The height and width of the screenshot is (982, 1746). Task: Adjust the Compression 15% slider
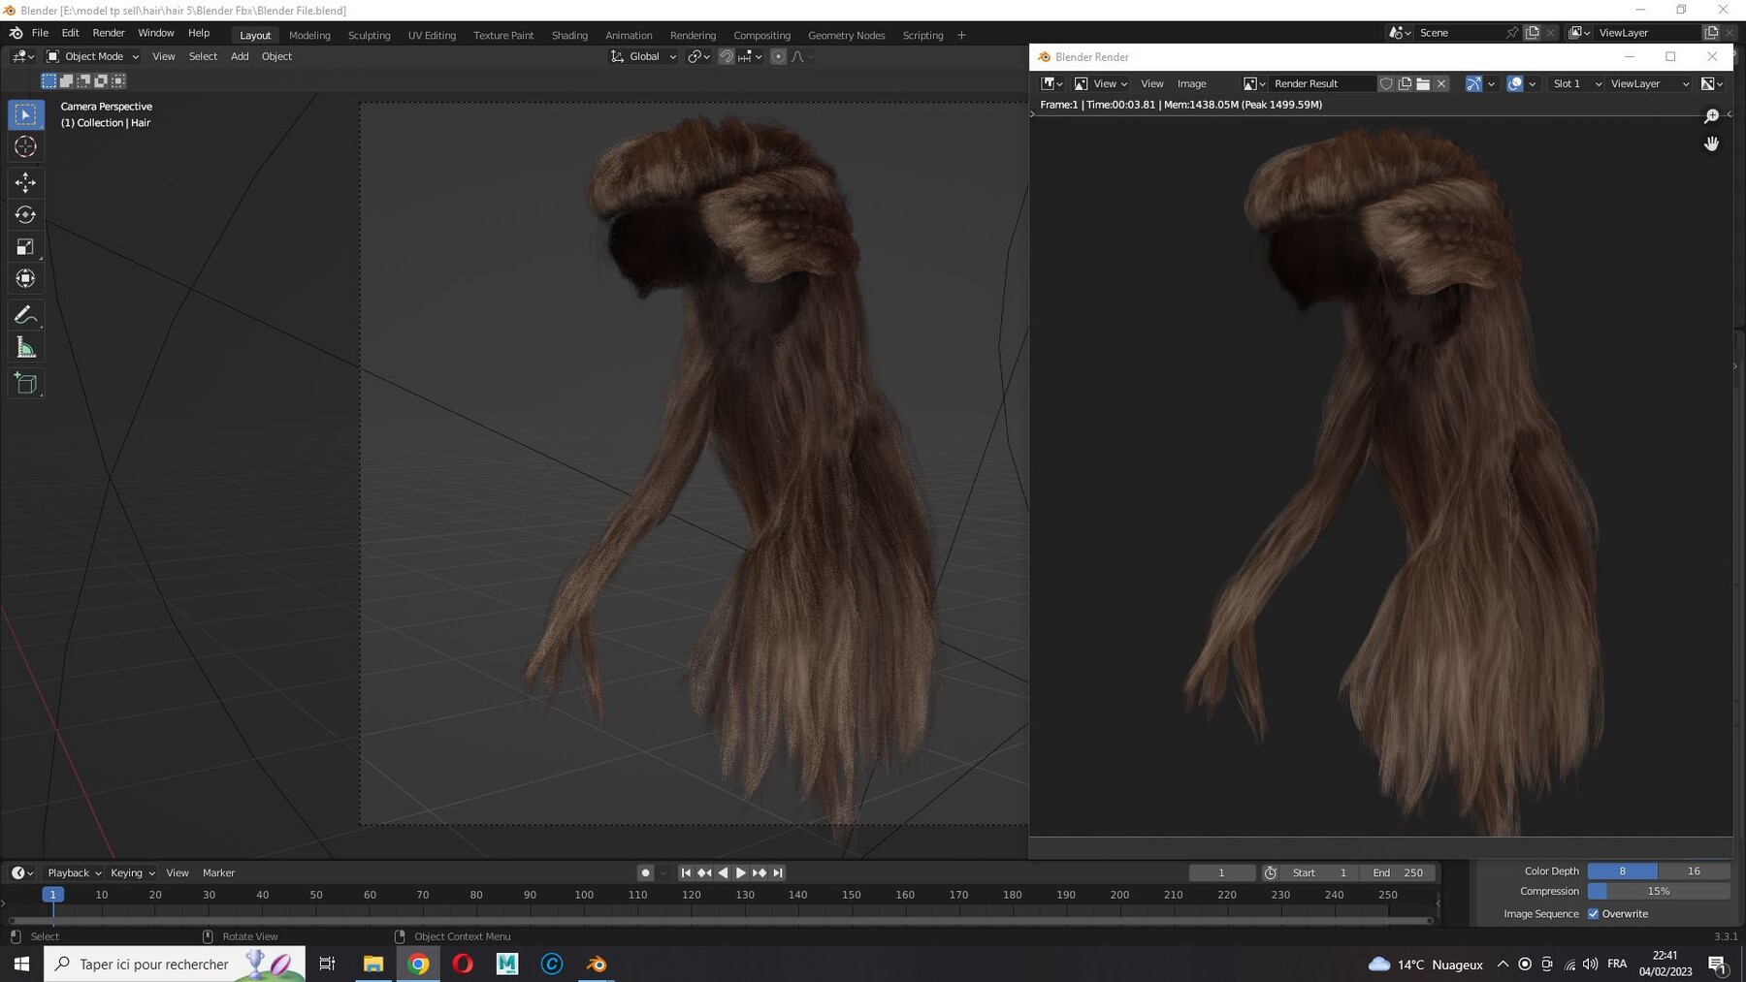[x=1659, y=891]
